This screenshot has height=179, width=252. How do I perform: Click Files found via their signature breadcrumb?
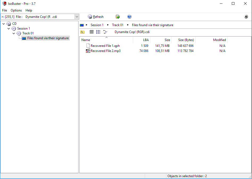pyautogui.click(x=152, y=25)
